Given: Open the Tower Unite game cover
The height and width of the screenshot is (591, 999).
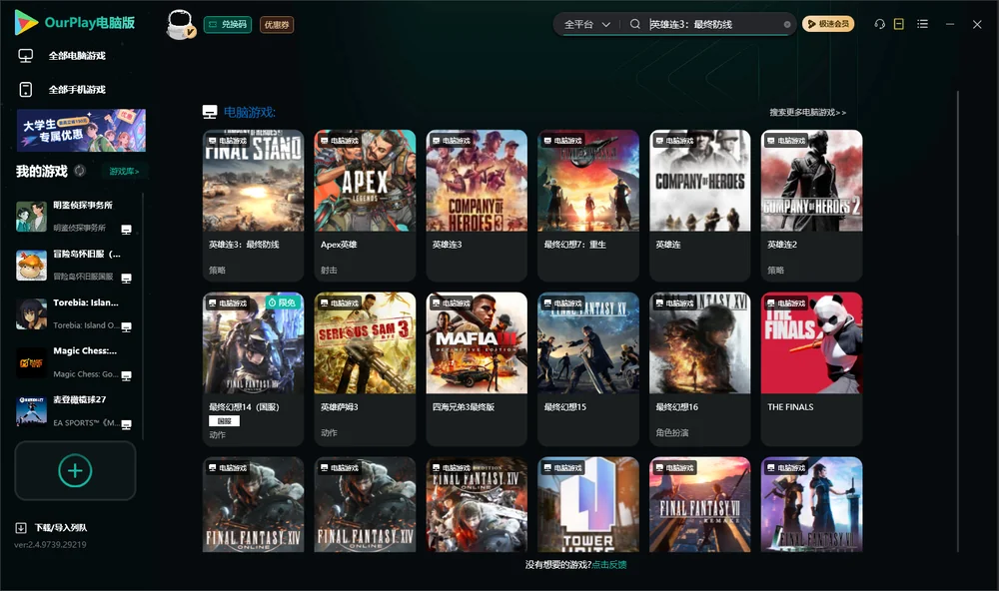Looking at the screenshot, I should 588,504.
